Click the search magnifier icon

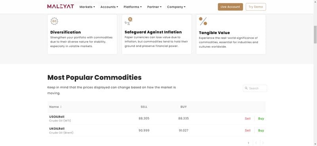pyautogui.click(x=246, y=88)
